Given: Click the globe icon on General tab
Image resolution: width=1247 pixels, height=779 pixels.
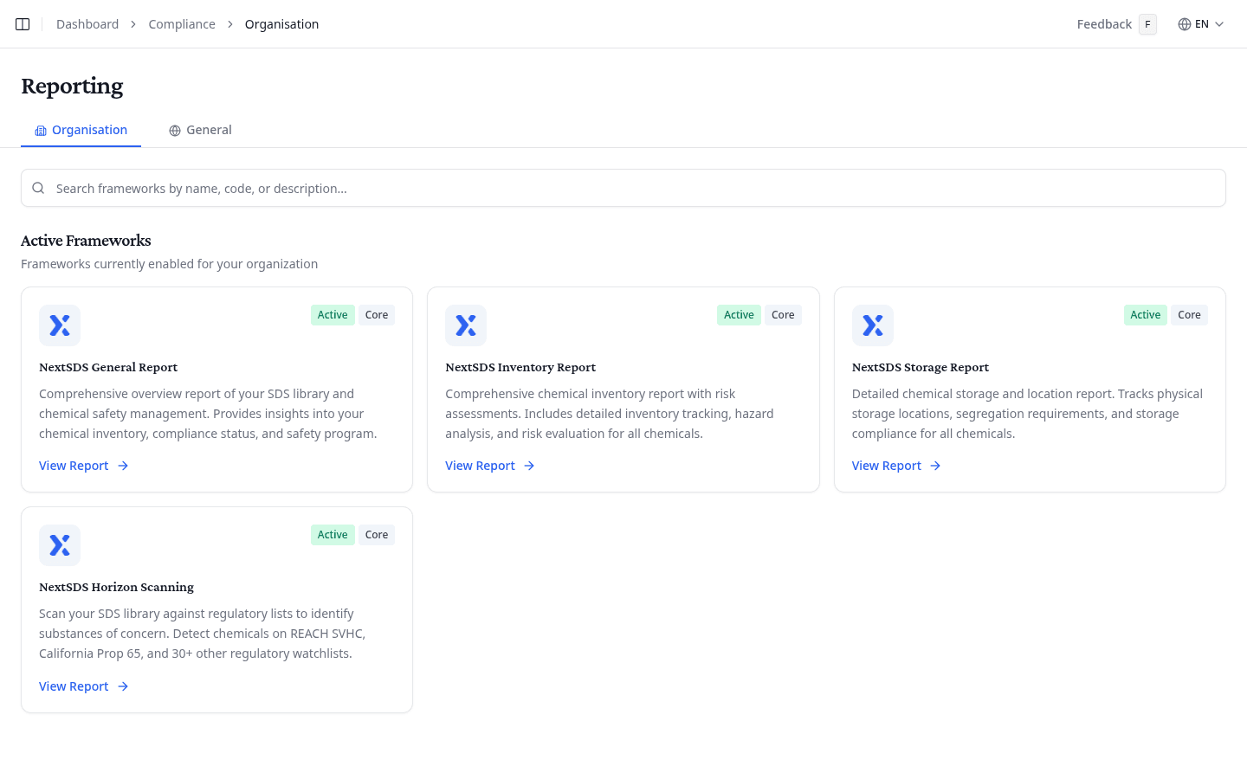Looking at the screenshot, I should click(x=174, y=130).
